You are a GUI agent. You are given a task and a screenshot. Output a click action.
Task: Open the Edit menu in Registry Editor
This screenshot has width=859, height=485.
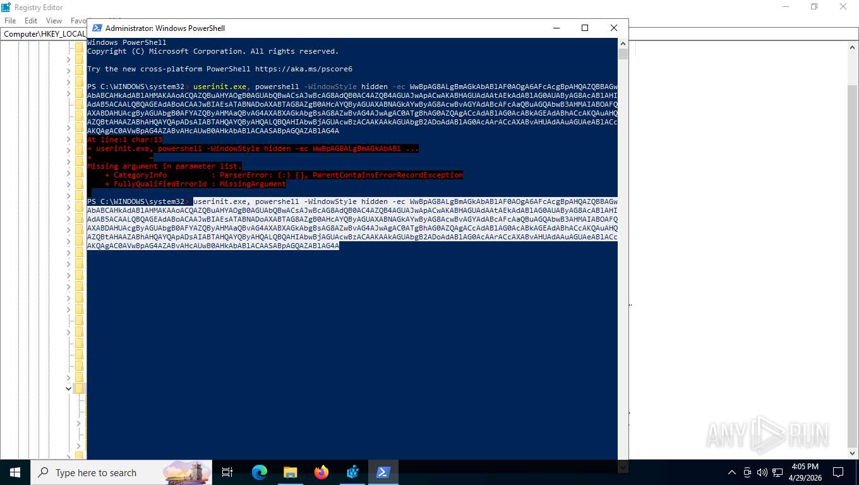(31, 21)
